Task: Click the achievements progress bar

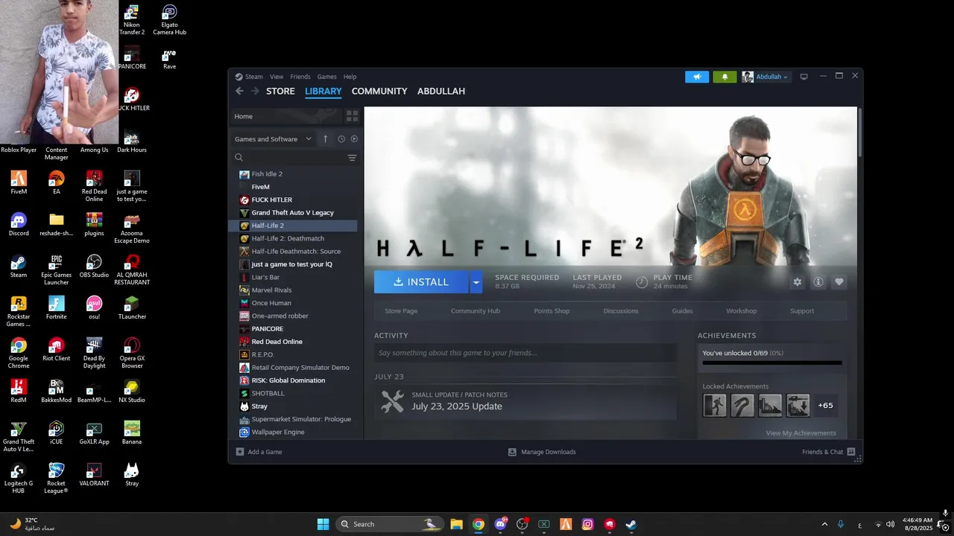Action: pos(772,363)
